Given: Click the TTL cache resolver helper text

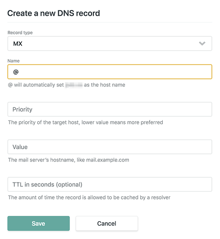Looking at the screenshot, I should [x=89, y=197].
